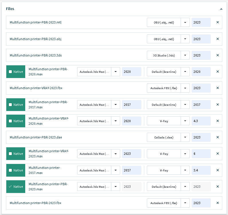Remove the Multifunction printer-PBR-2023.obj file
The image size is (228, 215).
[x=218, y=39]
